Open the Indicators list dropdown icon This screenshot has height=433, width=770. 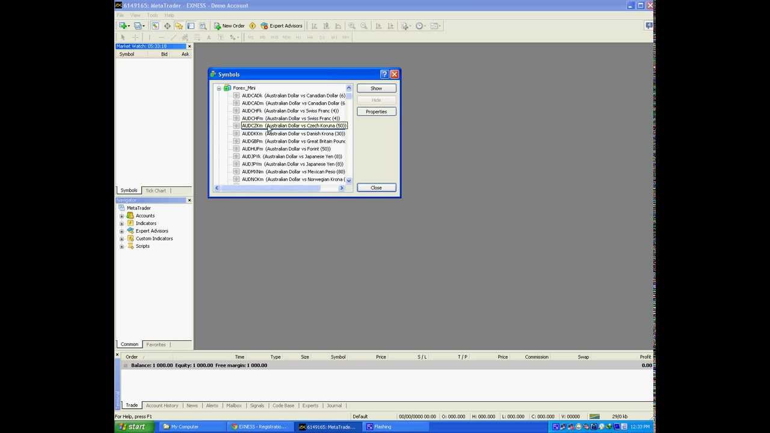(406, 26)
